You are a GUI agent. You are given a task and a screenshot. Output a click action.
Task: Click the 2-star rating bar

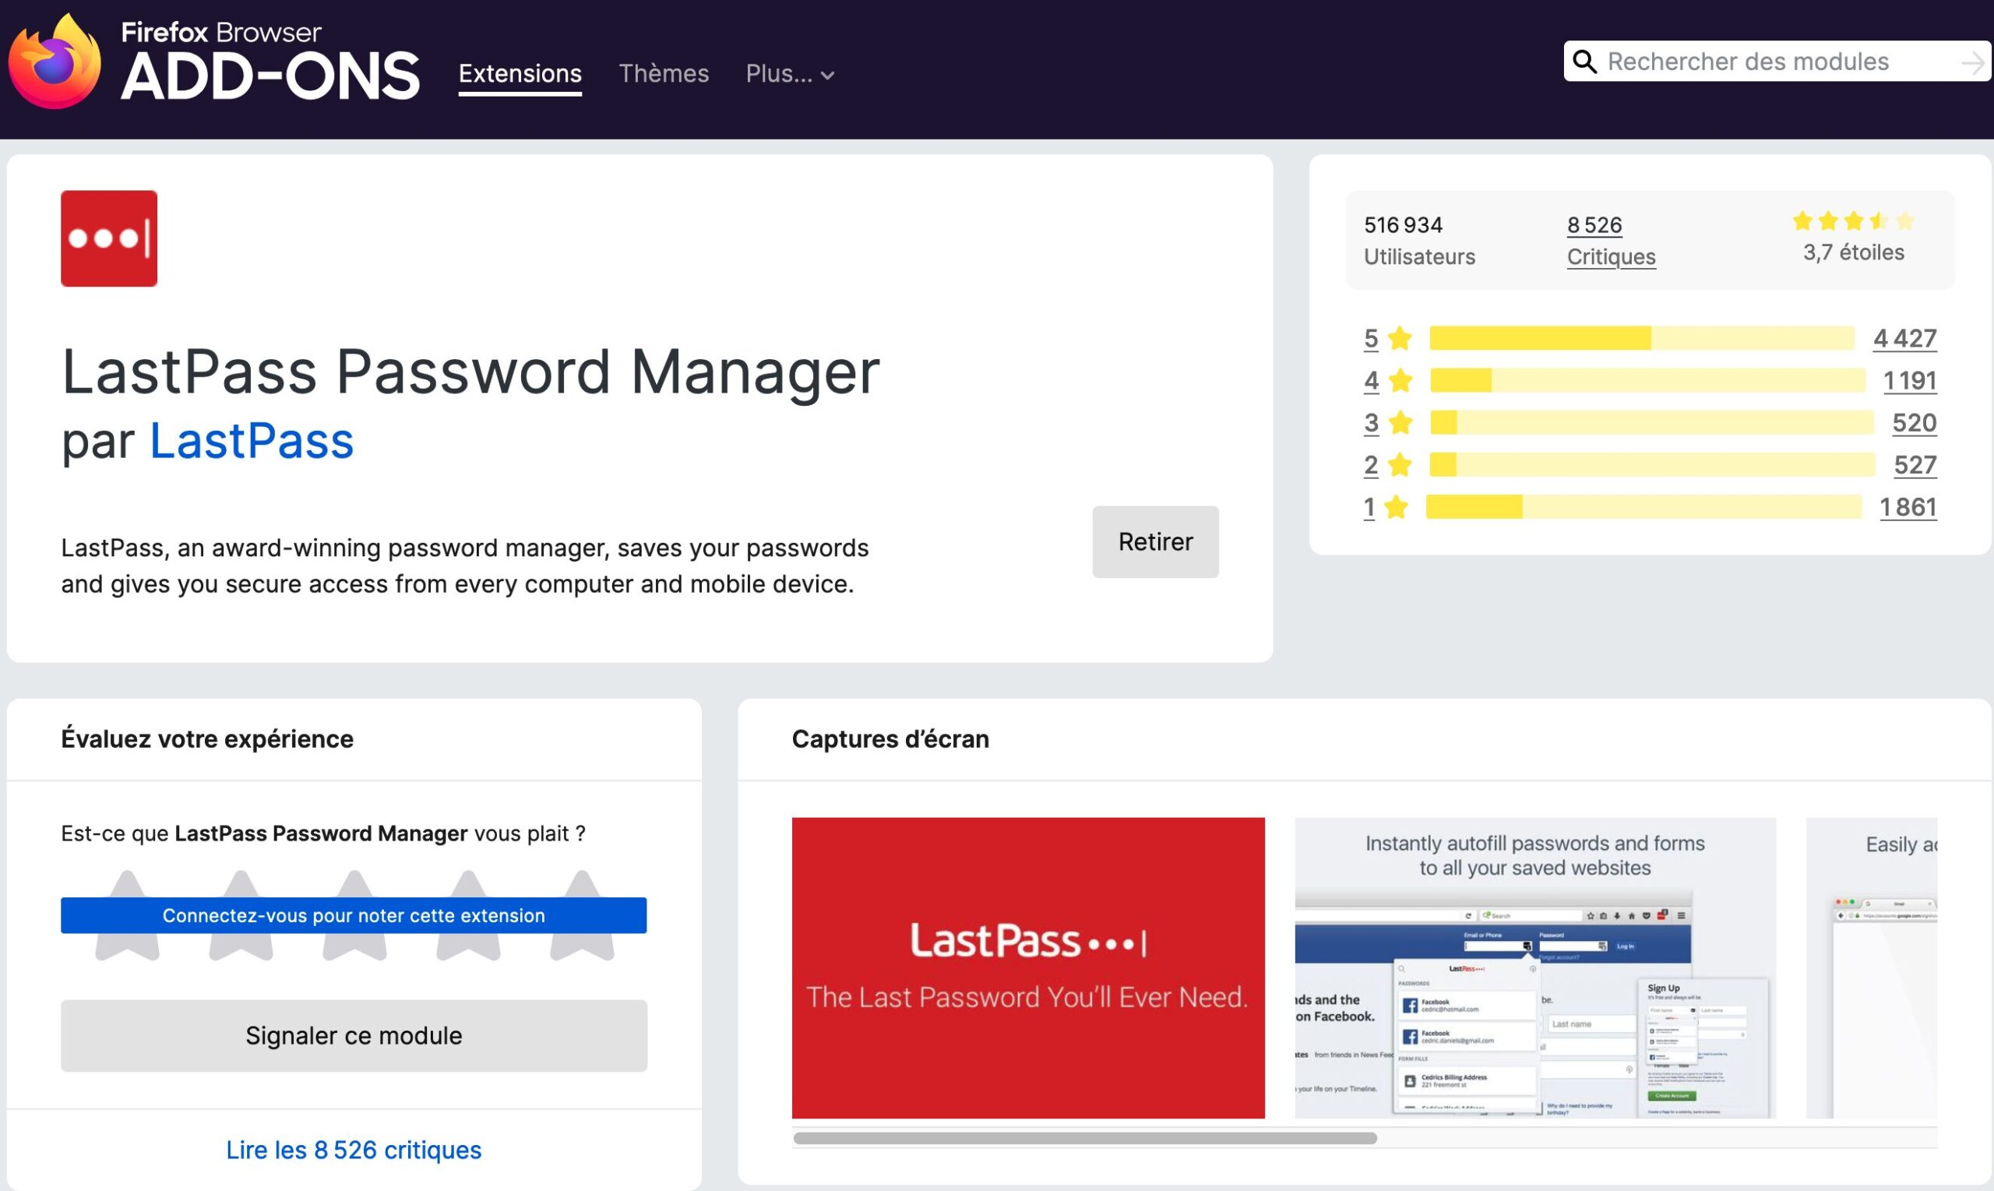click(x=1653, y=465)
